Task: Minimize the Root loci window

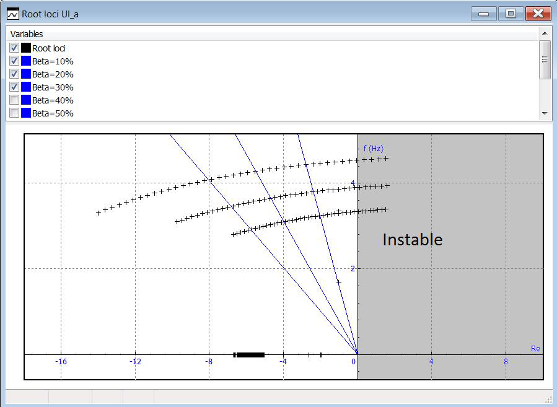Action: pos(483,14)
